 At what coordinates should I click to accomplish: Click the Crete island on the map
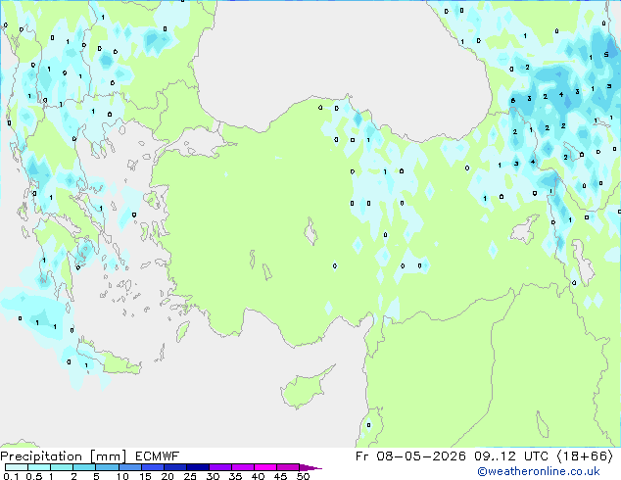pyautogui.click(x=109, y=359)
